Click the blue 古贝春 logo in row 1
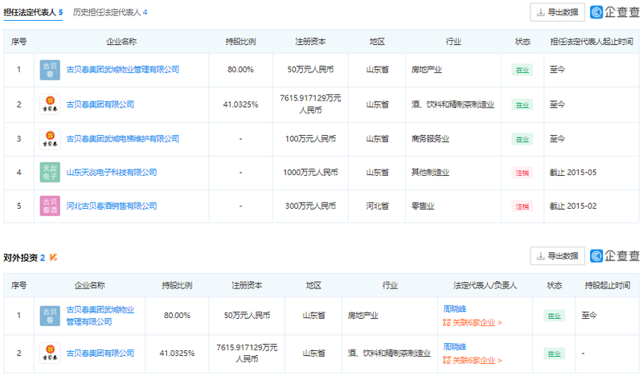The height and width of the screenshot is (376, 643). (50, 70)
